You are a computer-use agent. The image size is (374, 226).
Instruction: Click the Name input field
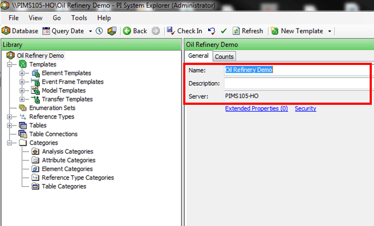click(297, 70)
